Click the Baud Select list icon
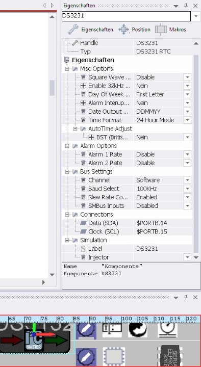201x367 pixels. [83, 189]
